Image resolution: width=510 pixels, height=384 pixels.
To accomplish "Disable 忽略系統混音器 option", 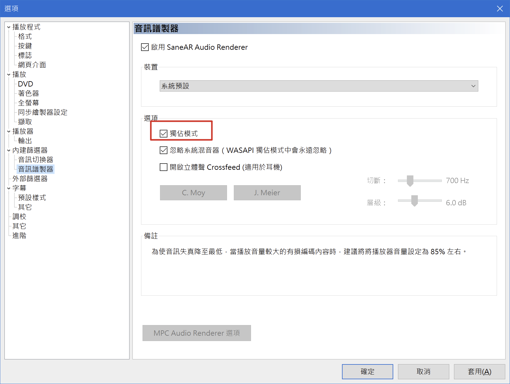I will [x=164, y=150].
